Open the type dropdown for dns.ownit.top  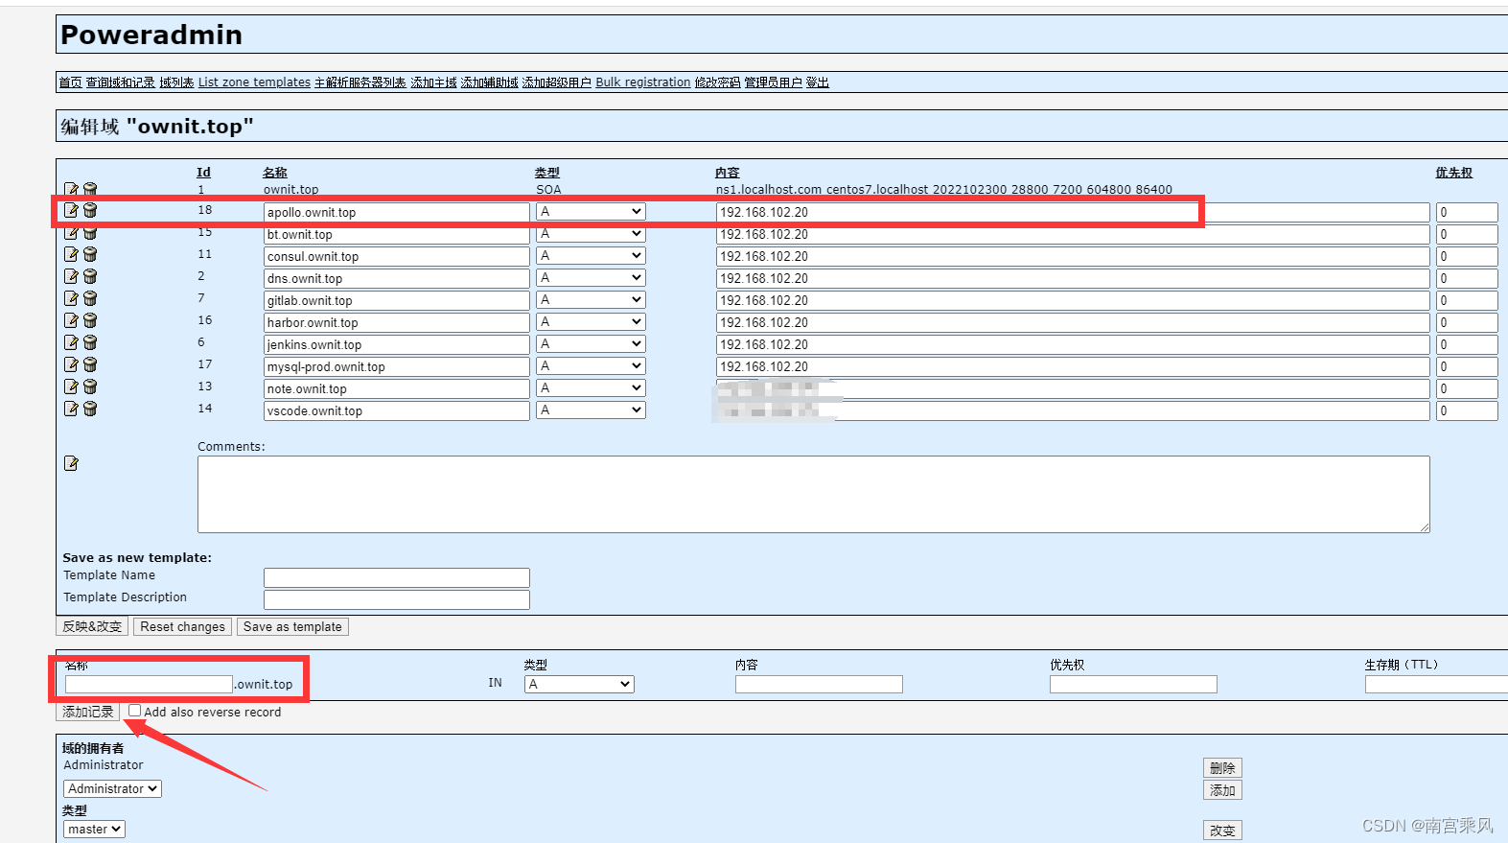tap(591, 277)
